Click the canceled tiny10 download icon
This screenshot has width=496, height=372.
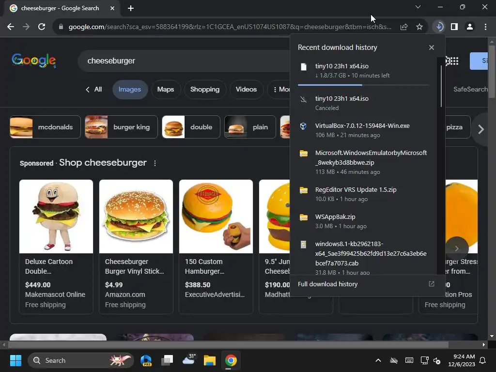tap(304, 100)
